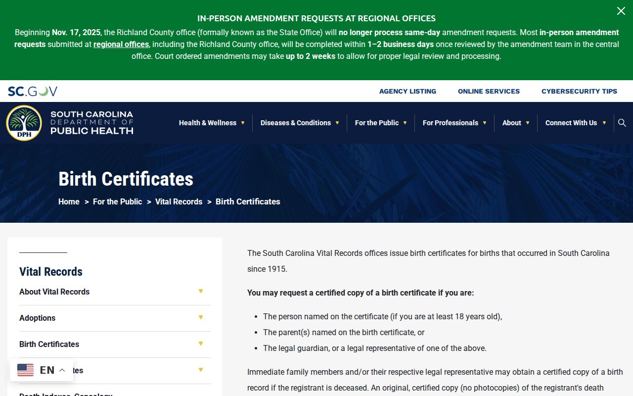Expand the For the Public menu arrow
Screen dimensions: 633x396
405,123
